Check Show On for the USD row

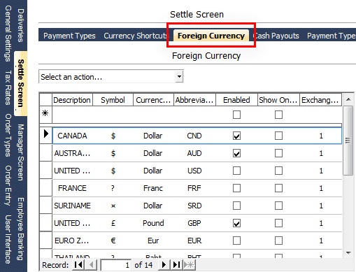278,171
